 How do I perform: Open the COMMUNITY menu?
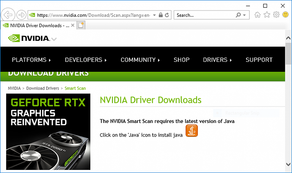tap(140, 60)
